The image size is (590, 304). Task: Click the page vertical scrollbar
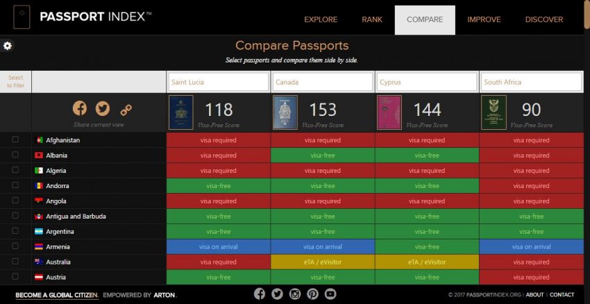point(587,139)
